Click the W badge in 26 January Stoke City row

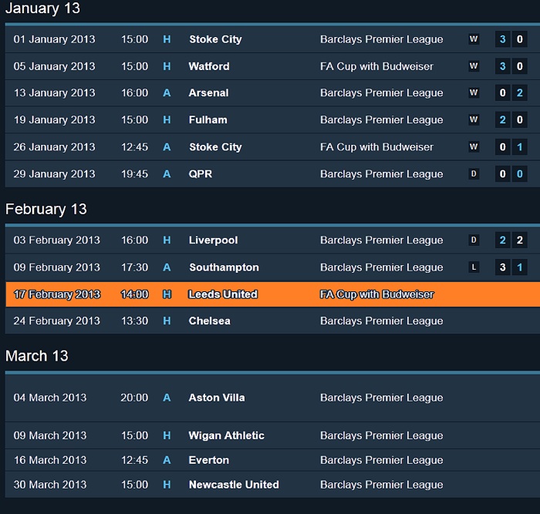pos(474,147)
